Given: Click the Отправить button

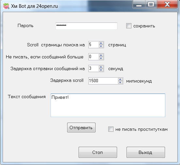Looking at the screenshot, I should tap(81, 127).
